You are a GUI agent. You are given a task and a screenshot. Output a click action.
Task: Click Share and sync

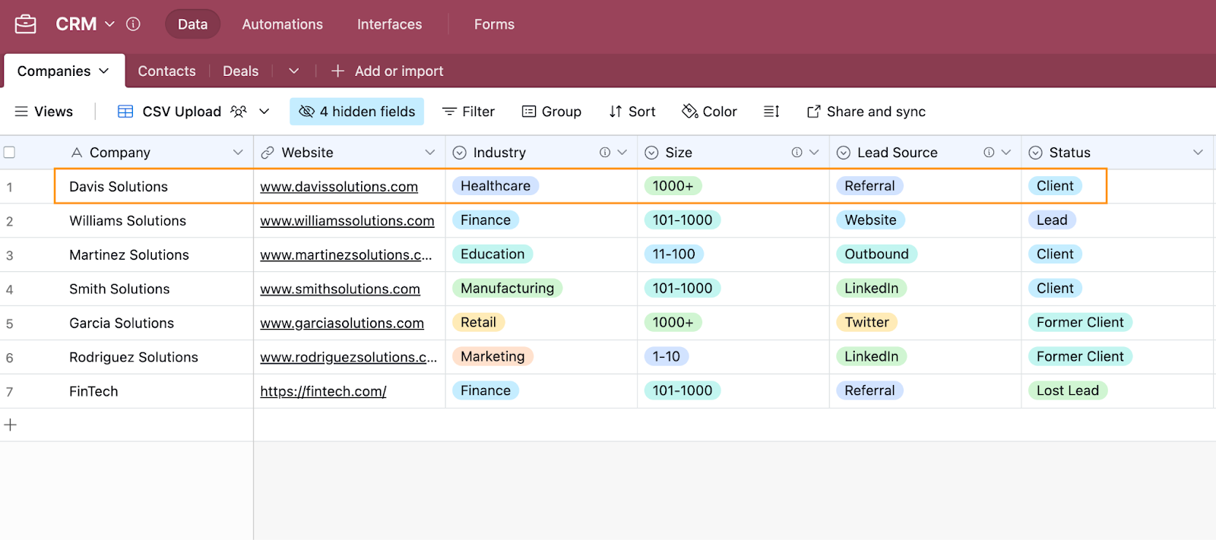(866, 112)
